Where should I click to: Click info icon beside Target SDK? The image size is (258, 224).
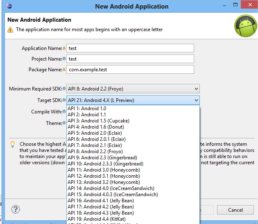pos(64,100)
